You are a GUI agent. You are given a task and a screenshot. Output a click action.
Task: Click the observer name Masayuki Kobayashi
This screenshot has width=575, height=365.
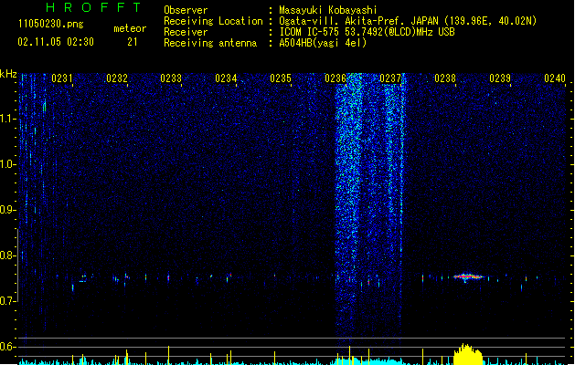coord(328,10)
